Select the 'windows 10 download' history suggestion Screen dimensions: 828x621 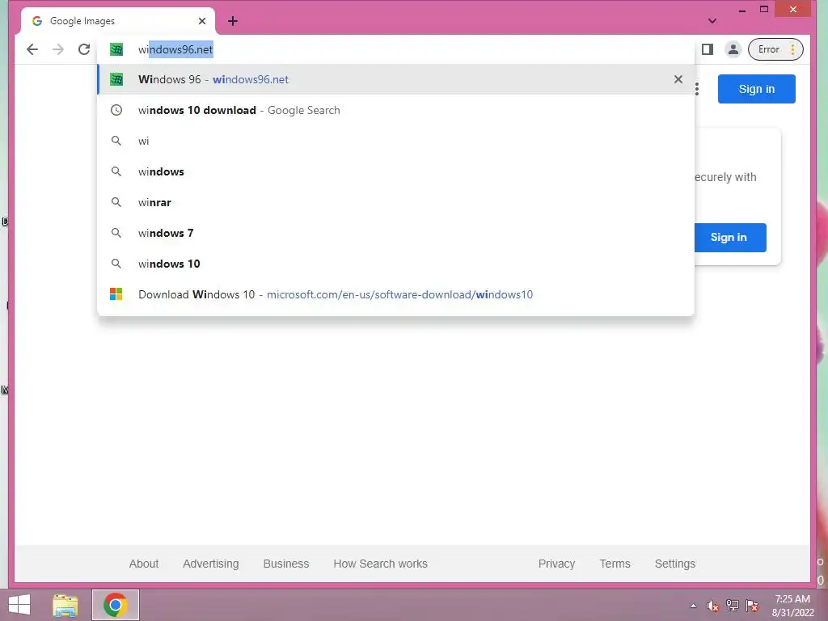click(396, 110)
